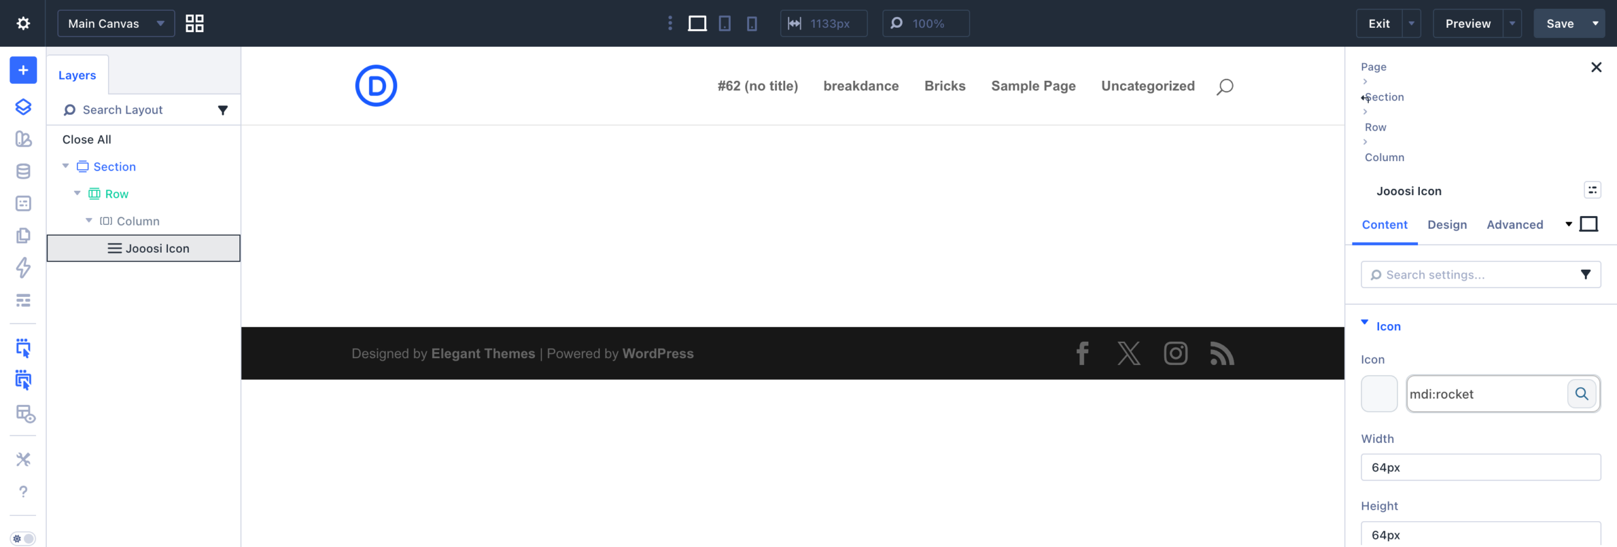Click the Facebook icon in the footer

(1083, 354)
